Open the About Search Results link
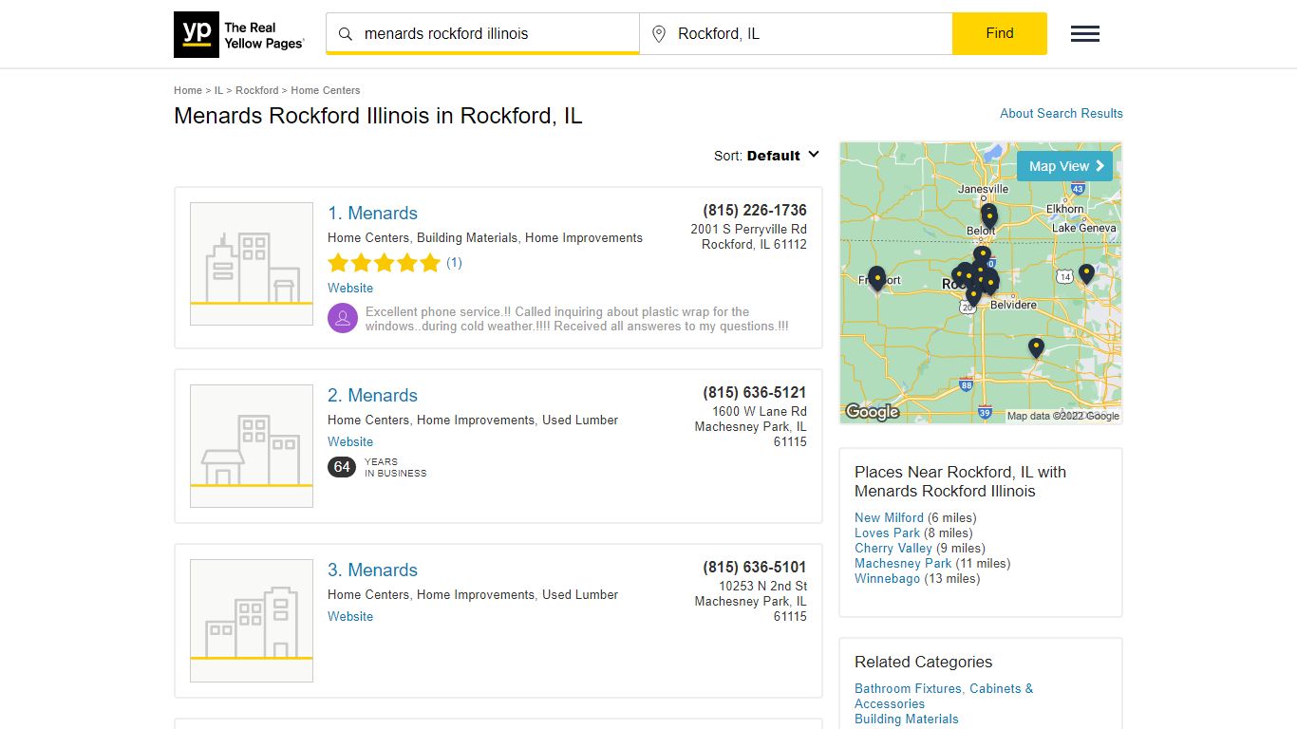1297x729 pixels. (1062, 113)
